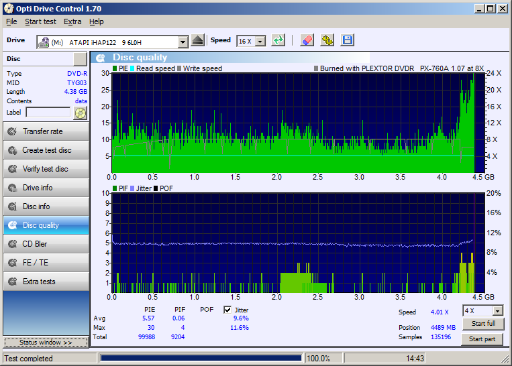Click the blue floppy save icon
Image resolution: width=512 pixels, height=366 pixels.
[x=348, y=40]
